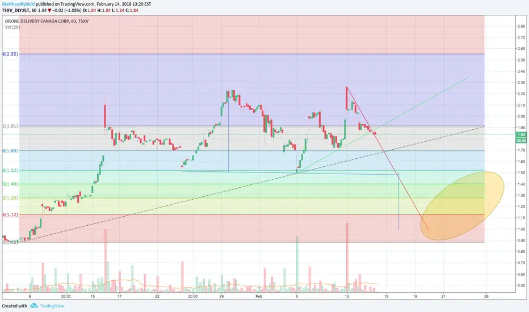Click the 0(0.88) Fibonacci level label
This screenshot has height=312, width=529.
pyautogui.click(x=10, y=242)
